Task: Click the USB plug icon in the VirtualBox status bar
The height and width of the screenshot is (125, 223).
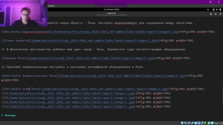Action: (x=192, y=123)
